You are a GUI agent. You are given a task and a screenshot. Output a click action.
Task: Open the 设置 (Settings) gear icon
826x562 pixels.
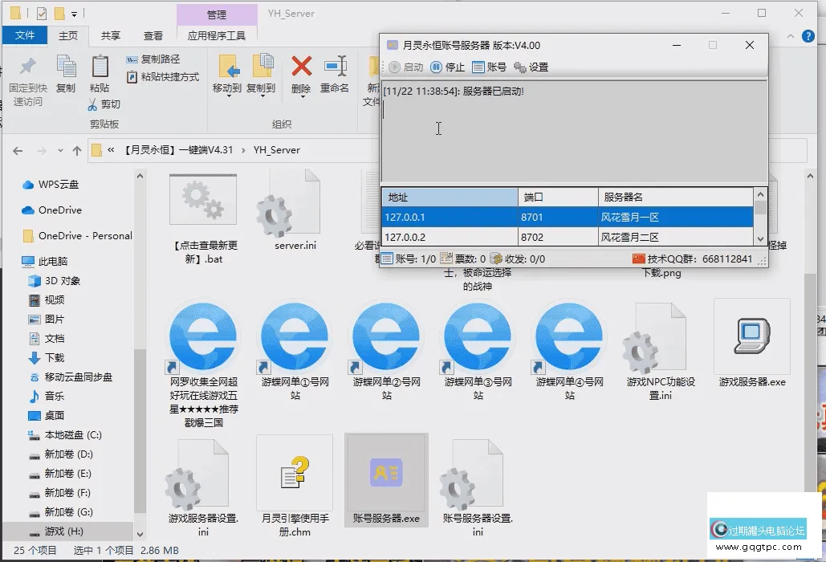pyautogui.click(x=522, y=67)
